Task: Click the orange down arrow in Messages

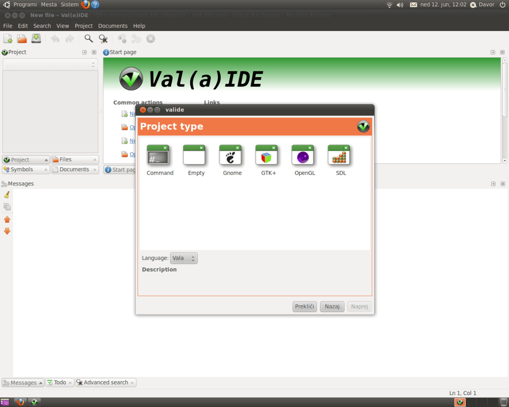Action: tap(7, 231)
